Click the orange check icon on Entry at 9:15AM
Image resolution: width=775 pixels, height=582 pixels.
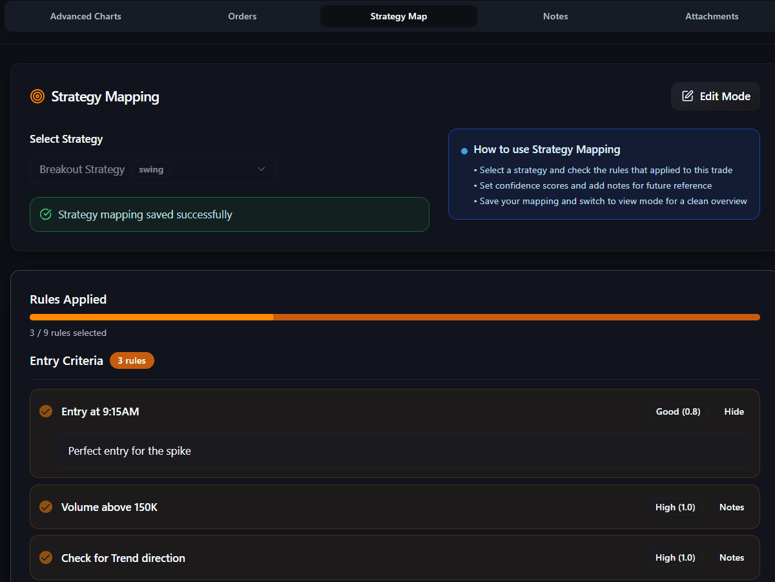coord(45,411)
